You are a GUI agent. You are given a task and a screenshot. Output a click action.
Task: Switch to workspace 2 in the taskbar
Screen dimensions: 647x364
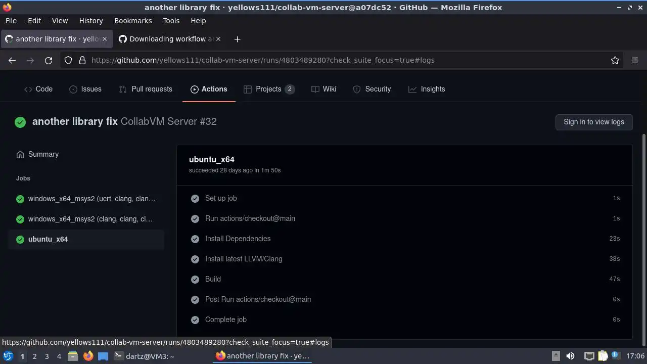(x=34, y=356)
